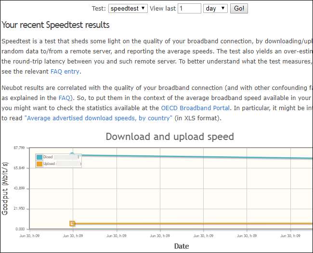This screenshot has height=253, width=313.
Task: Select the teal download data point marker
Action: [x=72, y=154]
